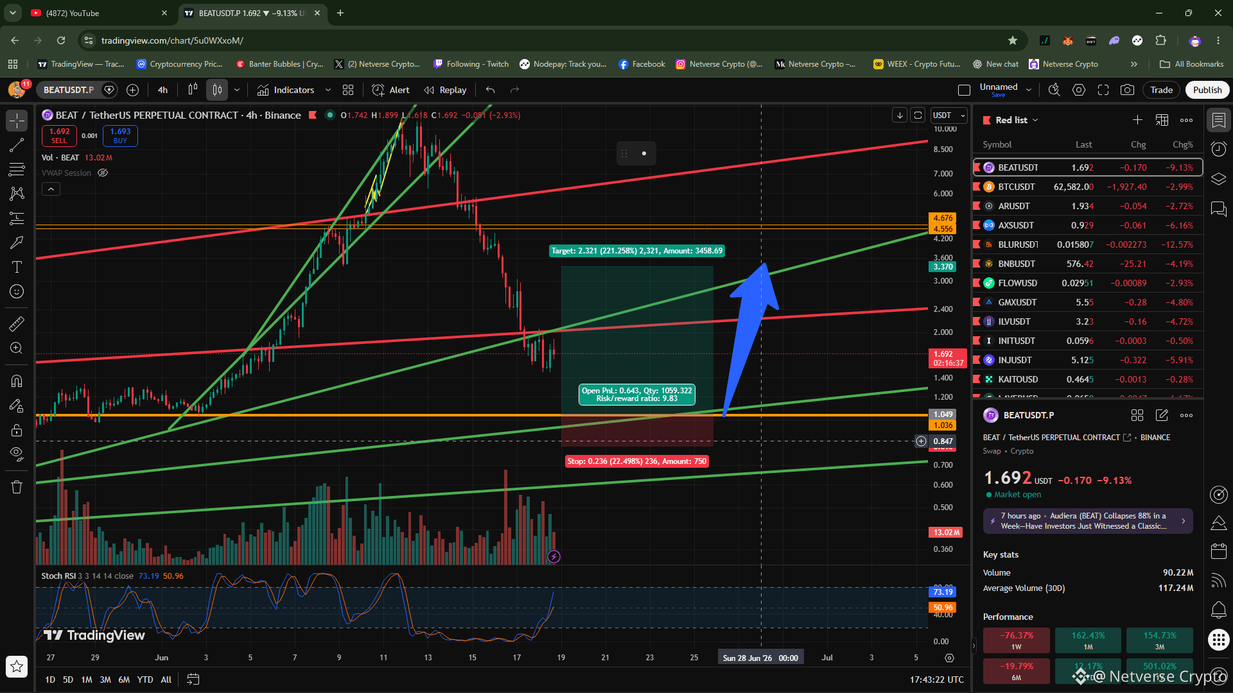Image resolution: width=1233 pixels, height=693 pixels.
Task: Select the trend line drawing tool
Action: pos(17,145)
